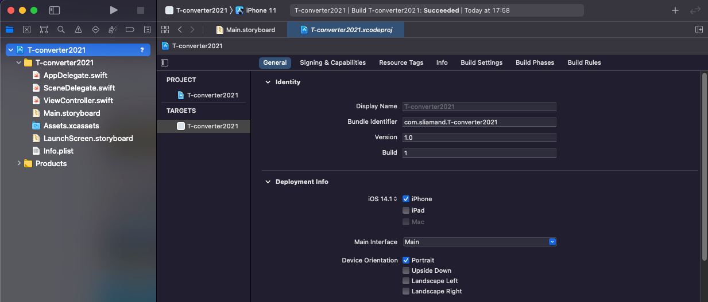Open the code review arrows button
This screenshot has height=302, width=708.
pyautogui.click(x=695, y=10)
